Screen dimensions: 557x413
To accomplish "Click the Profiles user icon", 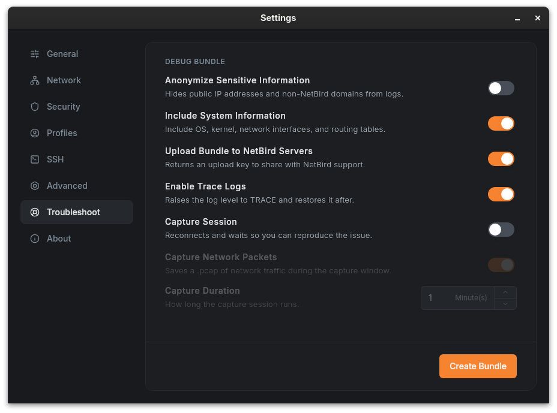I will pos(35,133).
